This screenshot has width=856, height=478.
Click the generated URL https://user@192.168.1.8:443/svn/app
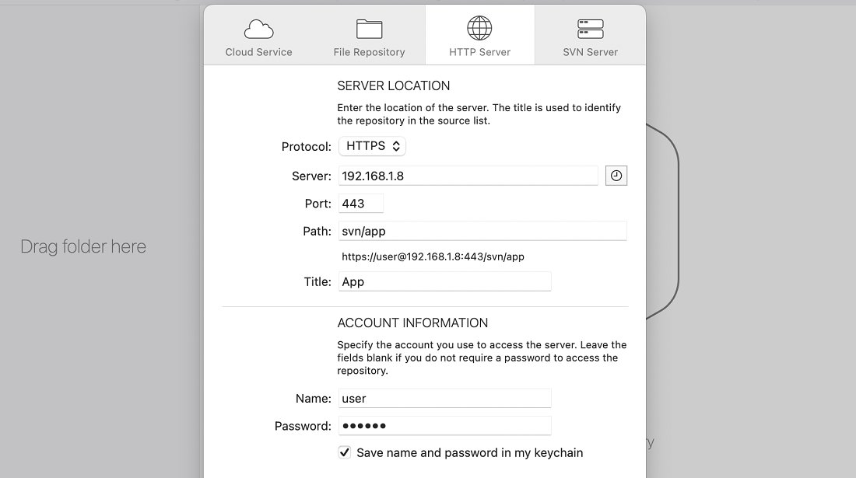coord(433,256)
